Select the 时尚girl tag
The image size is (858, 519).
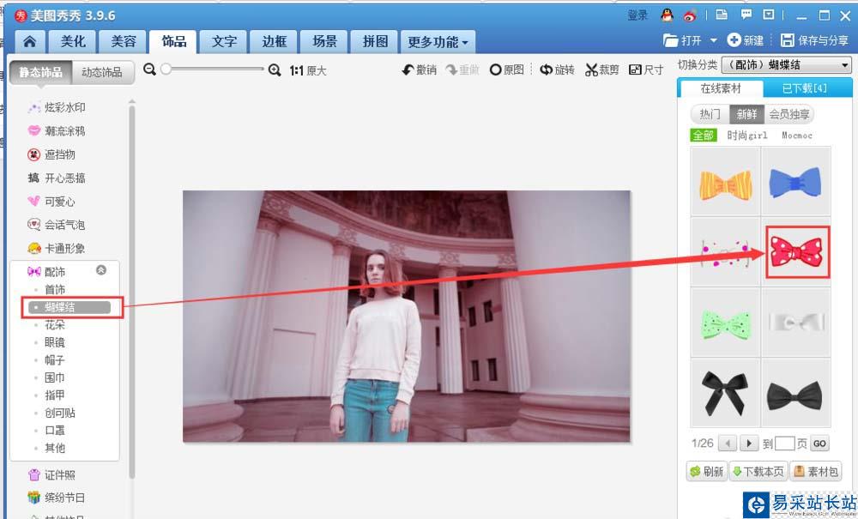[x=747, y=135]
